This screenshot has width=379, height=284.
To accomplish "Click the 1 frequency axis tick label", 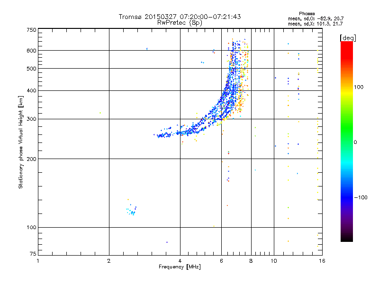I will tap(38, 261).
